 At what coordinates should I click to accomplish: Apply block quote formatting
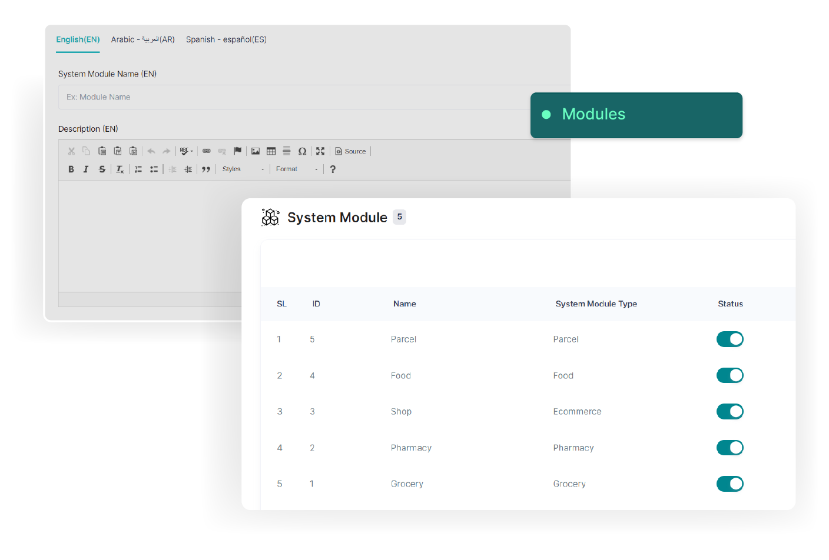click(x=206, y=169)
